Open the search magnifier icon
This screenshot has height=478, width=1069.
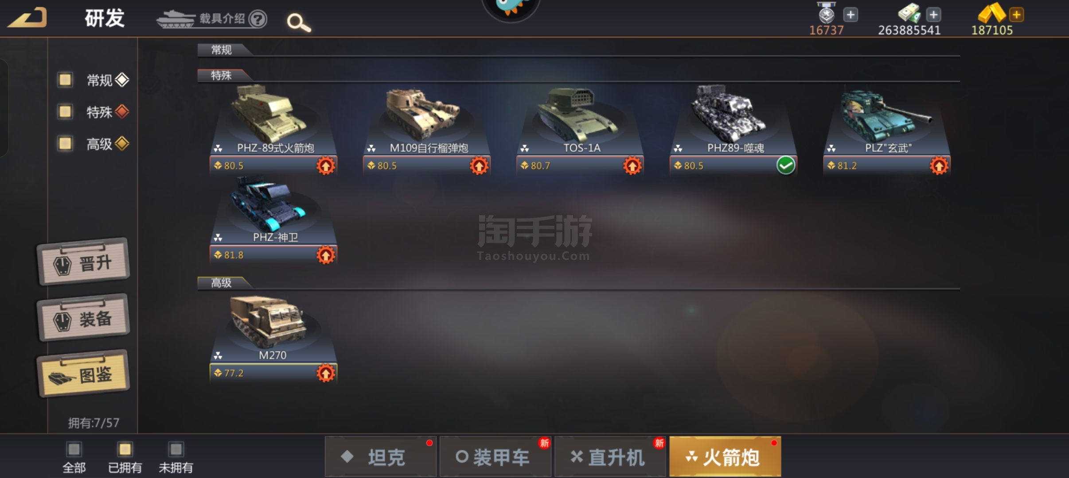299,22
